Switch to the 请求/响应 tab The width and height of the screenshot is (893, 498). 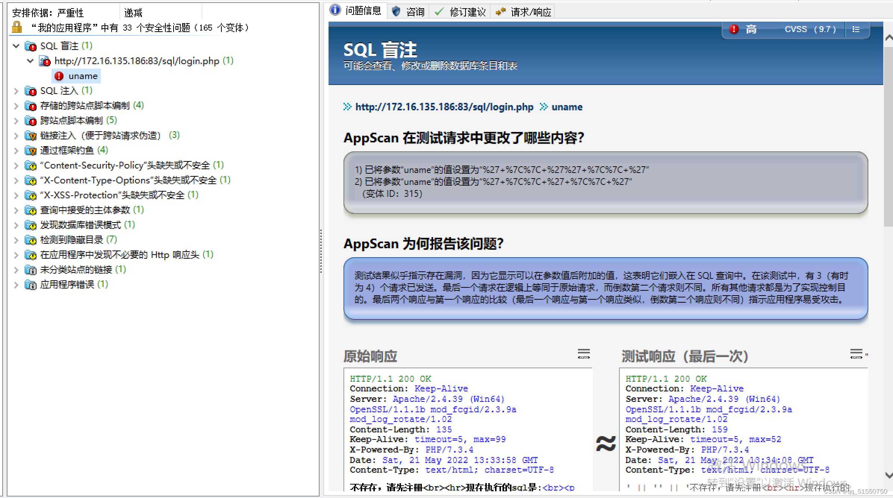[x=523, y=12]
